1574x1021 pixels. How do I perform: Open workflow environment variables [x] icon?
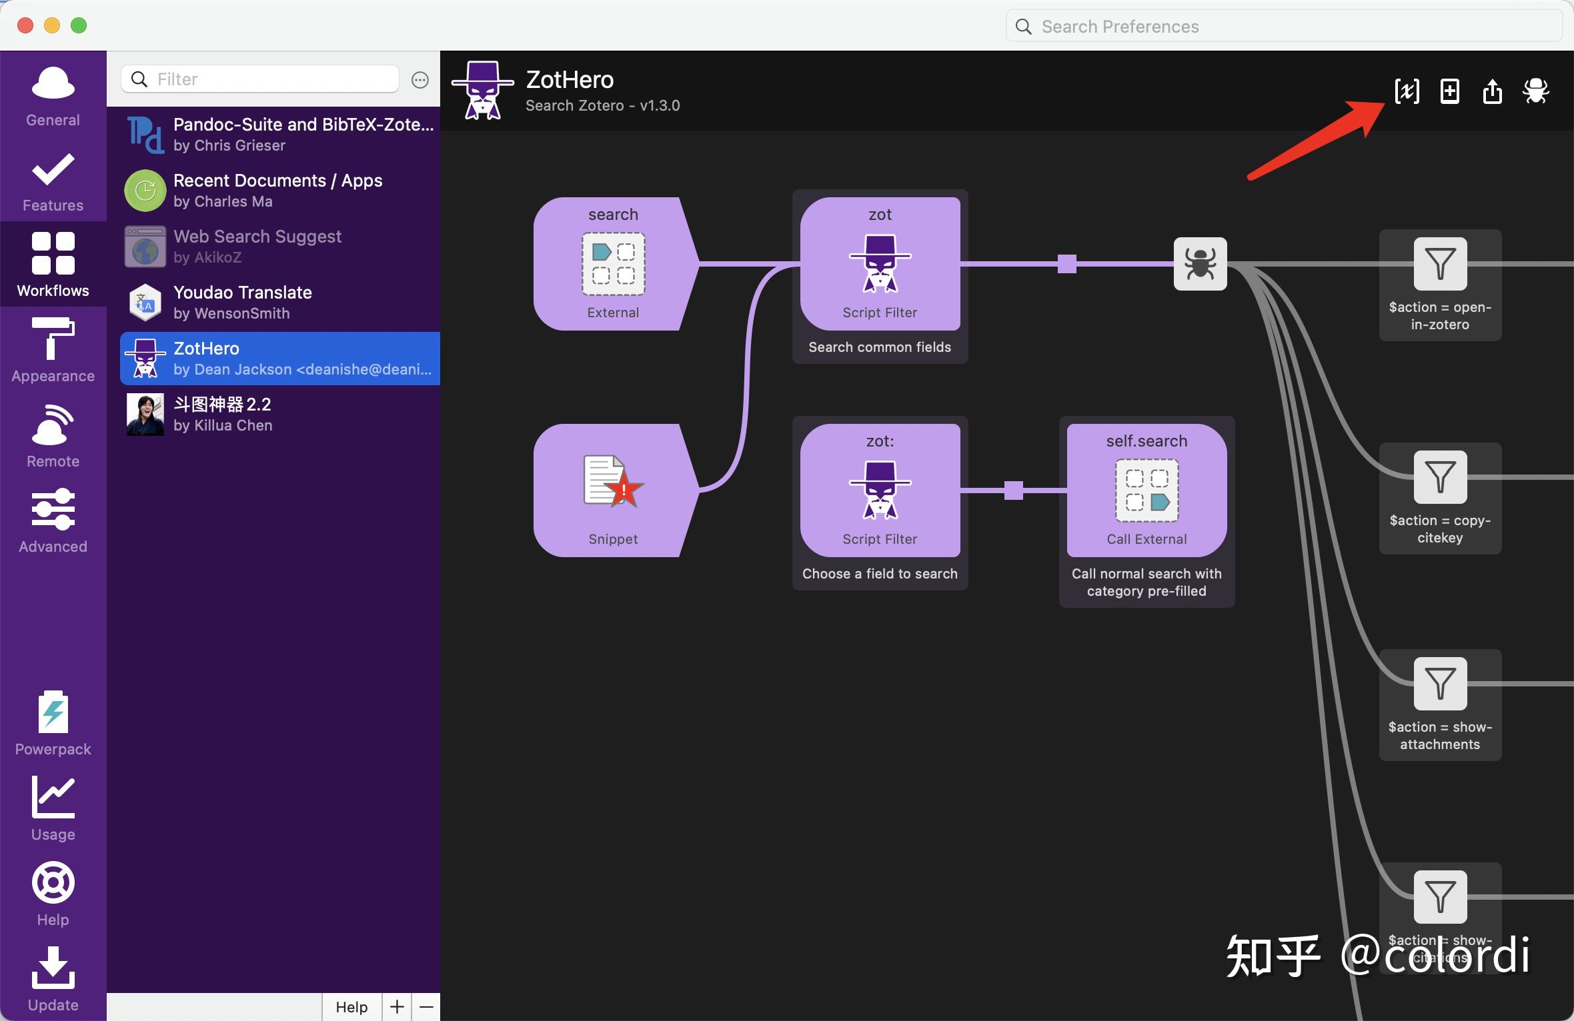pyautogui.click(x=1407, y=91)
